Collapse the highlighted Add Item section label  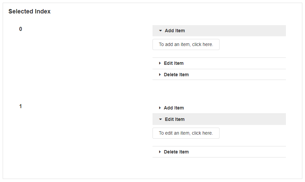tap(175, 31)
